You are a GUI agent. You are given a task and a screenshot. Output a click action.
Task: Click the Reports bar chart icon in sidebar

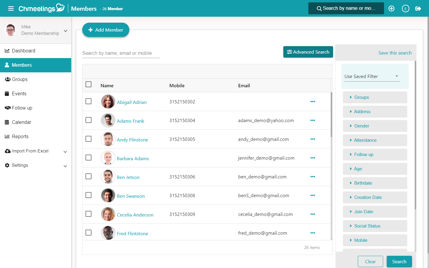pos(7,136)
